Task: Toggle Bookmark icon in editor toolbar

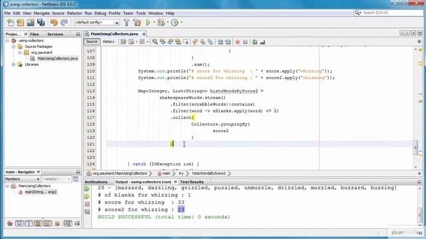Action: tap(210, 42)
